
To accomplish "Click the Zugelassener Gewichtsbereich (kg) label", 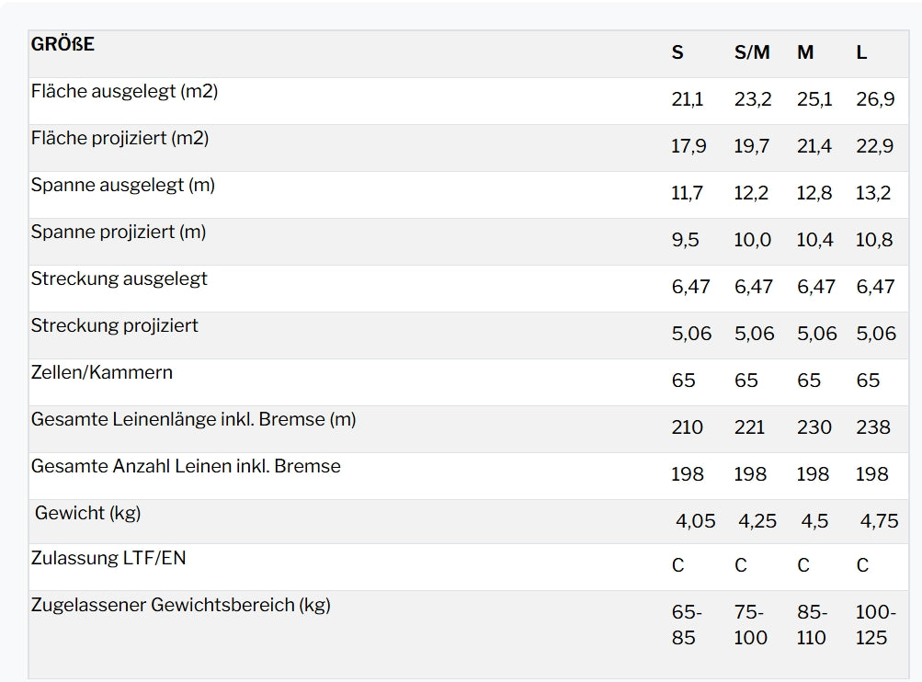I will coord(181,606).
